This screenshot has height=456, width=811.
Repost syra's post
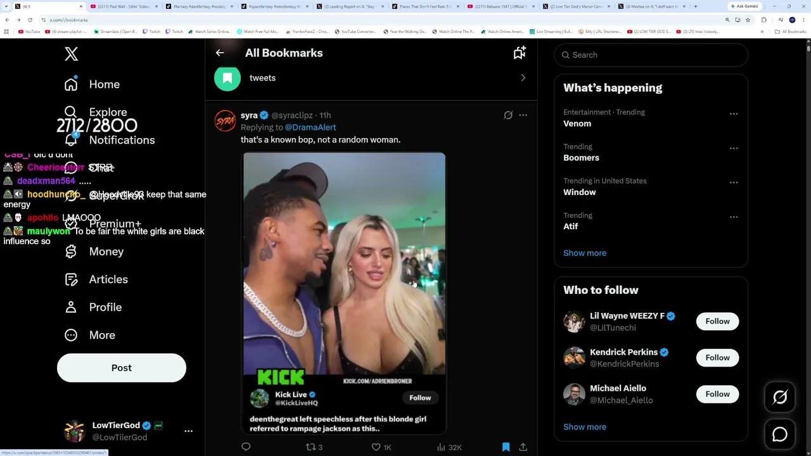pyautogui.click(x=314, y=447)
